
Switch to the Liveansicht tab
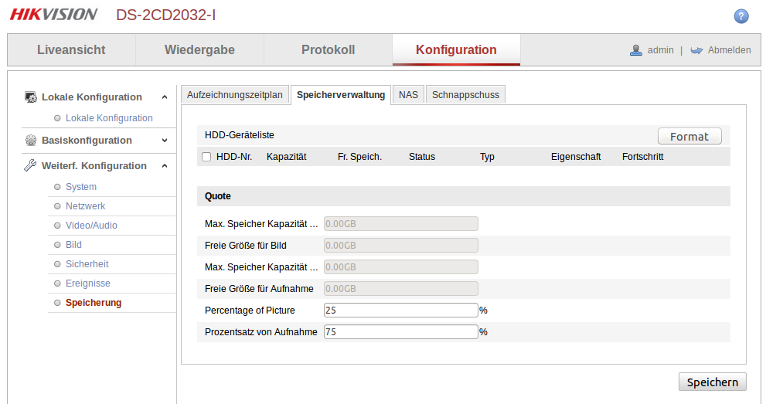[x=71, y=50]
